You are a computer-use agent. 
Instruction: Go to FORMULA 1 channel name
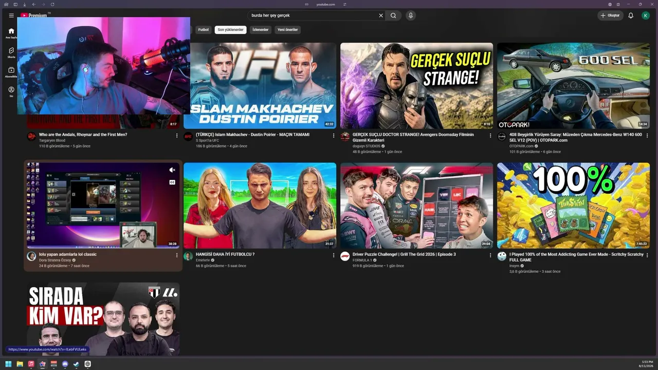pyautogui.click(x=361, y=260)
